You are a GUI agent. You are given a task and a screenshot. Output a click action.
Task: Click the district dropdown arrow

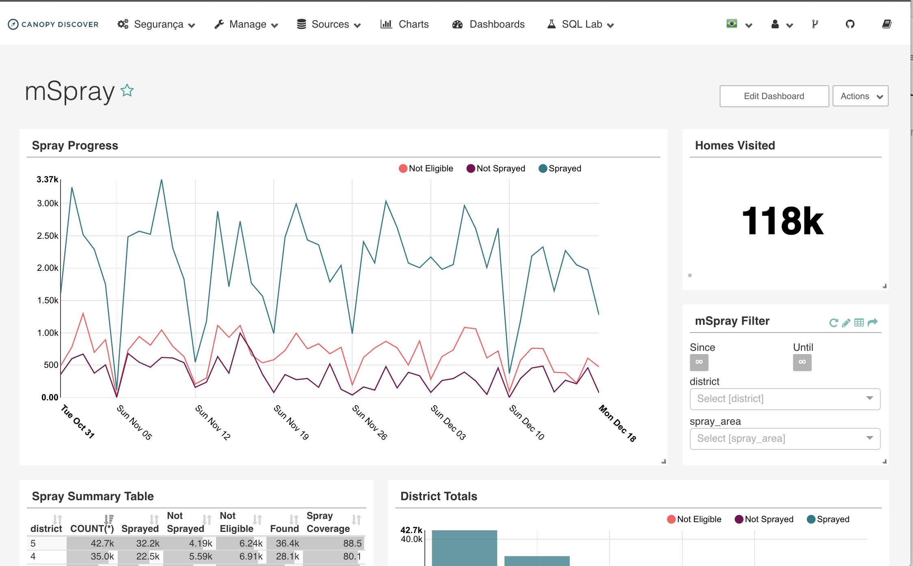point(870,398)
